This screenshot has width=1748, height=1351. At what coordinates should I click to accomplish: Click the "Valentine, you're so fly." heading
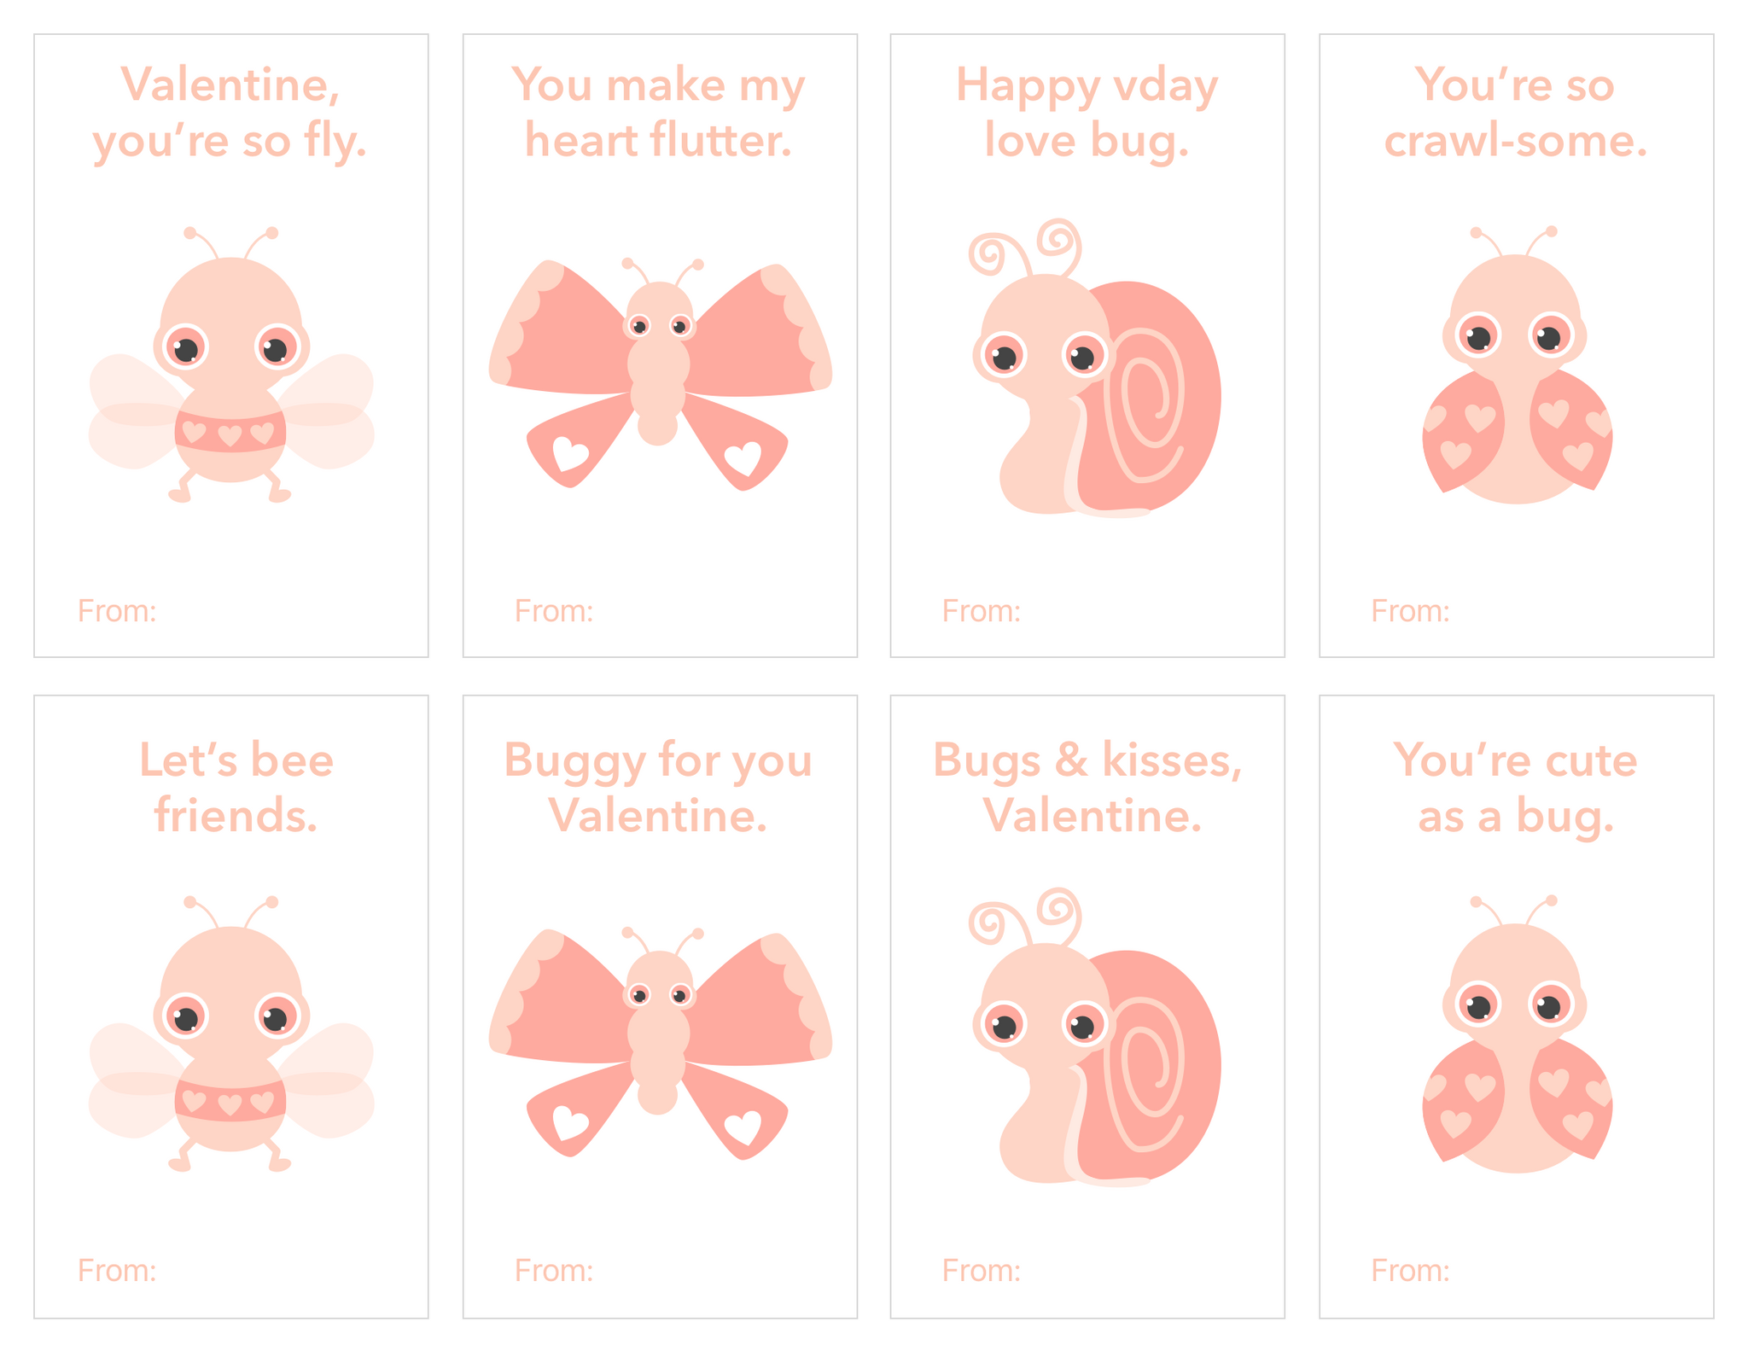[230, 113]
